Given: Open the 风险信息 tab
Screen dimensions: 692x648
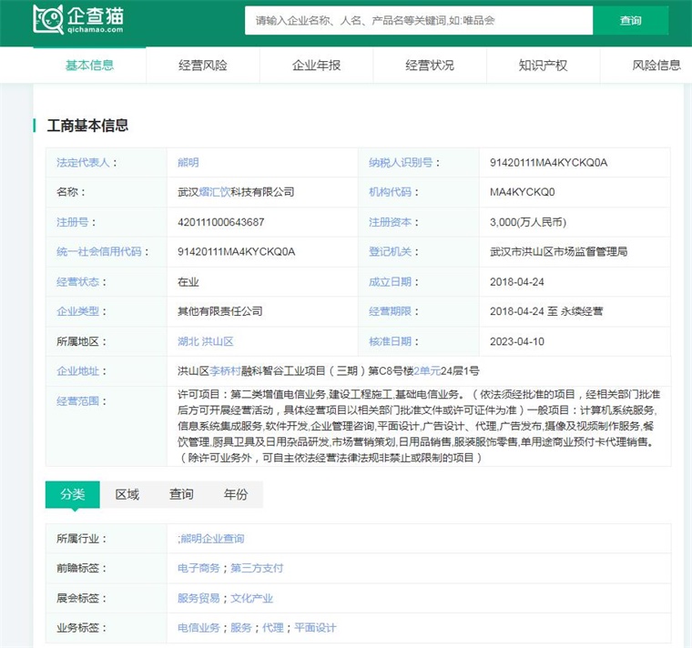Looking at the screenshot, I should (x=656, y=66).
